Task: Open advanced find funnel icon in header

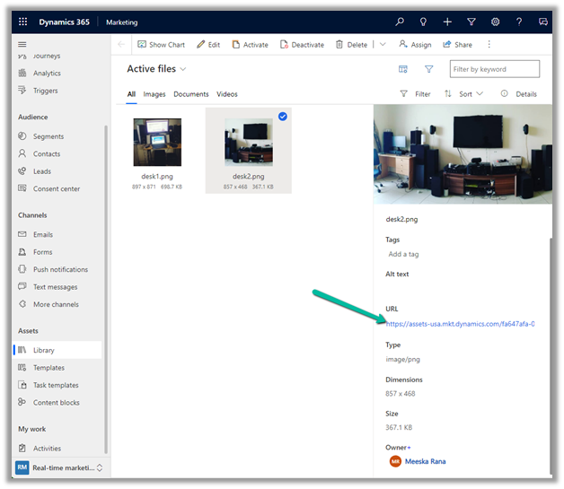Action: point(471,22)
